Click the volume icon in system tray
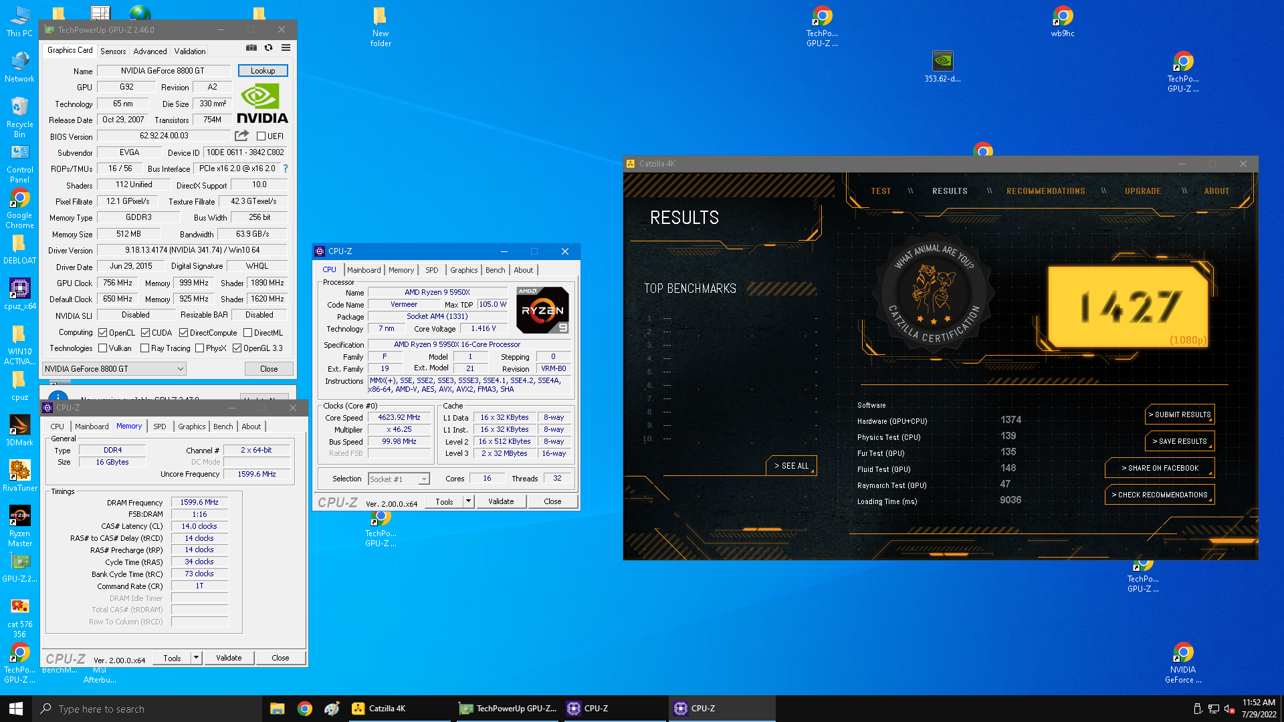The image size is (1284, 722). [x=1229, y=709]
